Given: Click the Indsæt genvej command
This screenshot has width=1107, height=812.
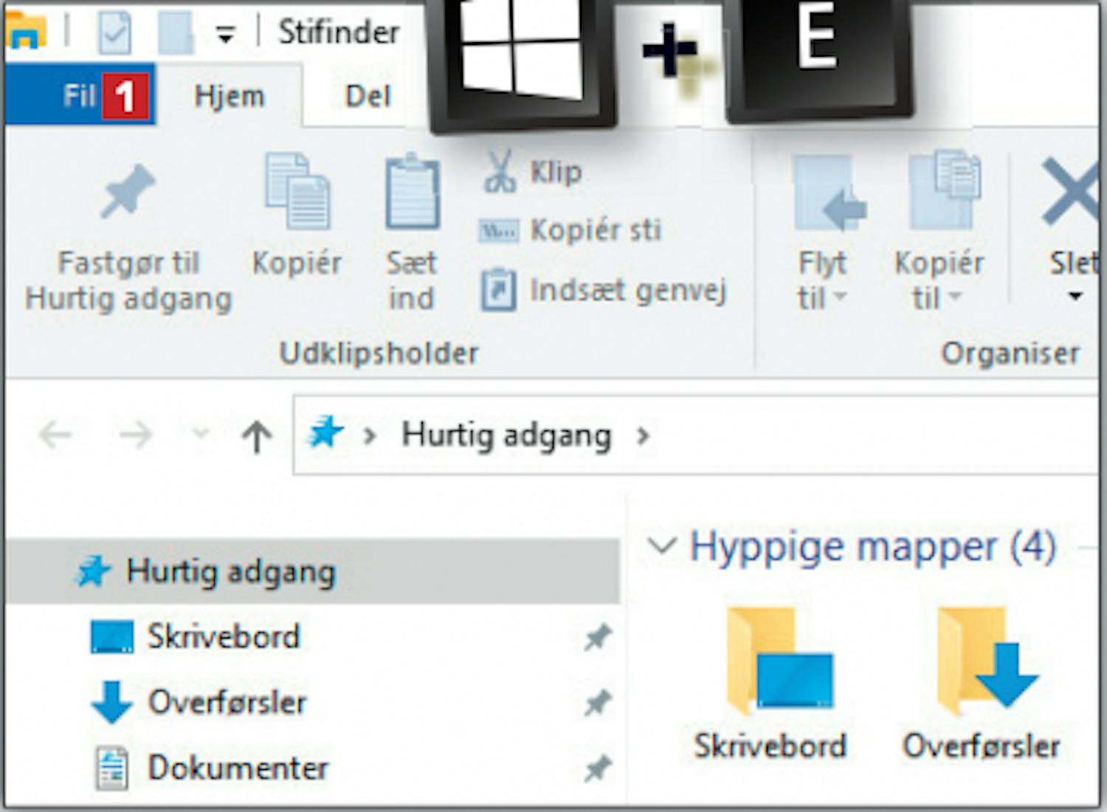Looking at the screenshot, I should coord(604,290).
